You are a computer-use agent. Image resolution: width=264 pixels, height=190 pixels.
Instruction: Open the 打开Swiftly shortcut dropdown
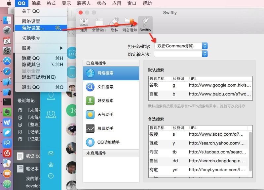[181, 46]
